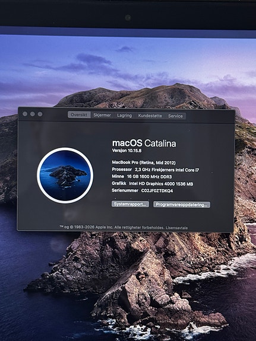This screenshot has width=256, height=341.
Task: Open the Skjermer tab
Action: (102, 115)
